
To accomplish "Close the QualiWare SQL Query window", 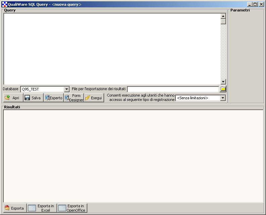I will coord(261,4).
